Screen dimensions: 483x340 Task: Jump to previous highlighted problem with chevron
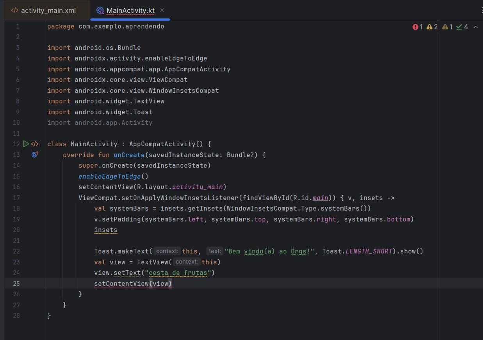pyautogui.click(x=476, y=27)
